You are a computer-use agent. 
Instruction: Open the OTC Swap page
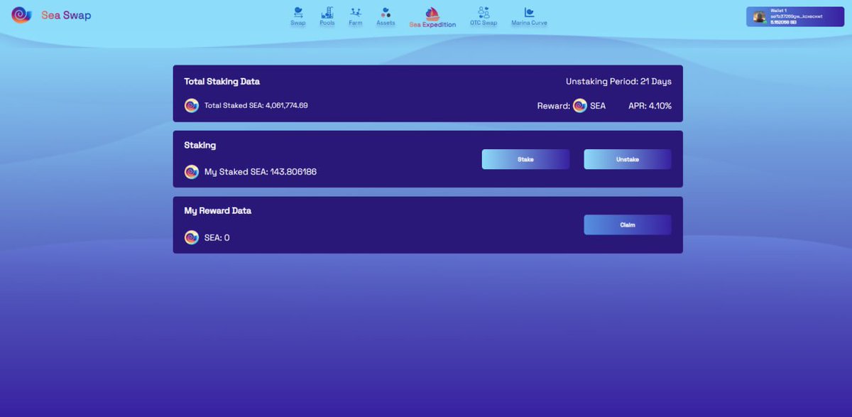pyautogui.click(x=484, y=16)
